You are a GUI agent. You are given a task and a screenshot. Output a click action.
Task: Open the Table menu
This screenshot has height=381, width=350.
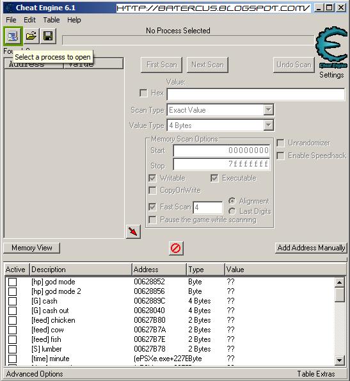tap(51, 20)
